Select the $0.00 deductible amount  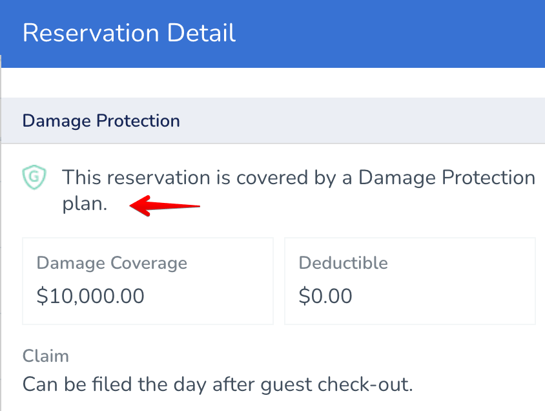pos(325,296)
